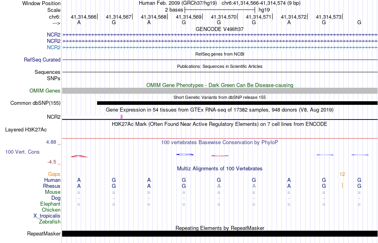Viewport: 378px width, 243px height.
Task: Click the Rhesus species label
Action: coord(52,186)
